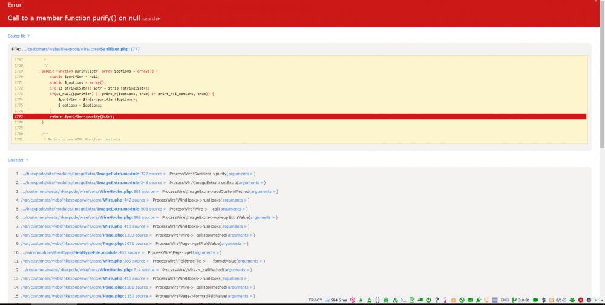The height and width of the screenshot is (305, 605).
Task: Click the search link beside error message
Action: click(151, 19)
